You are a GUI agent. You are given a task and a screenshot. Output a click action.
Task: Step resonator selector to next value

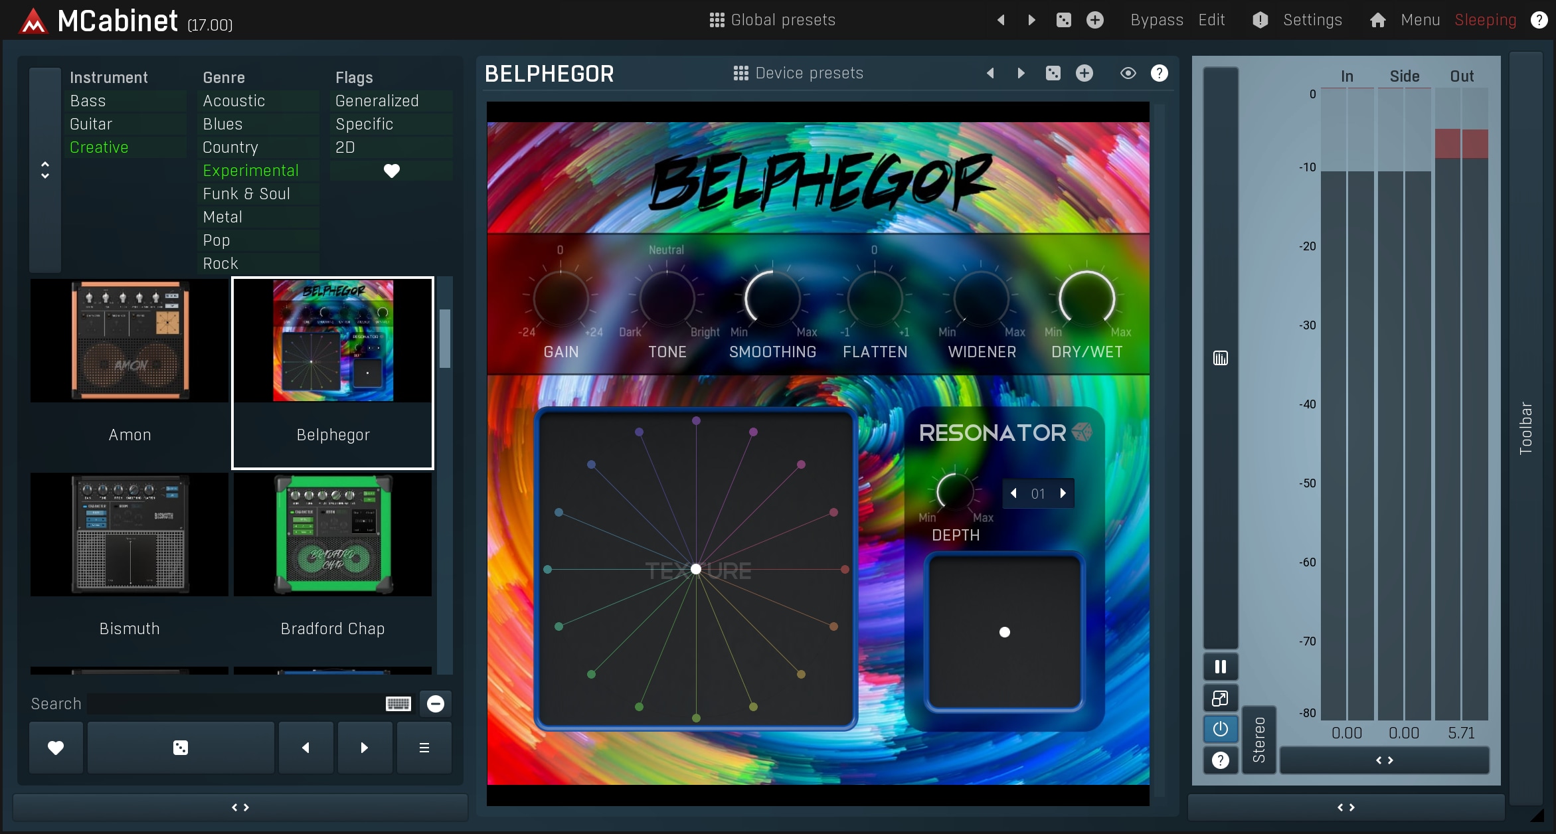(1063, 493)
